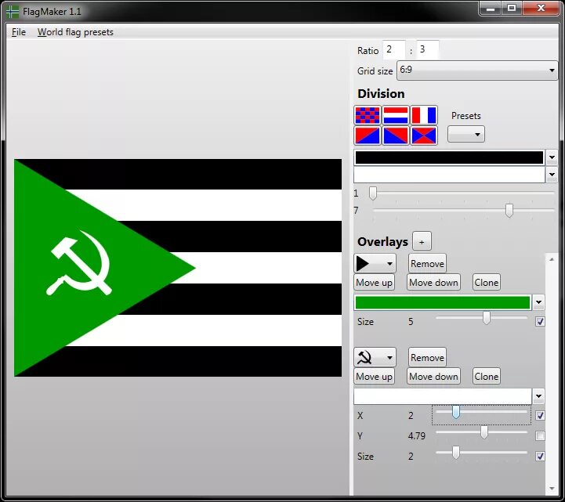Click the Ratio height field showing 2

point(393,49)
